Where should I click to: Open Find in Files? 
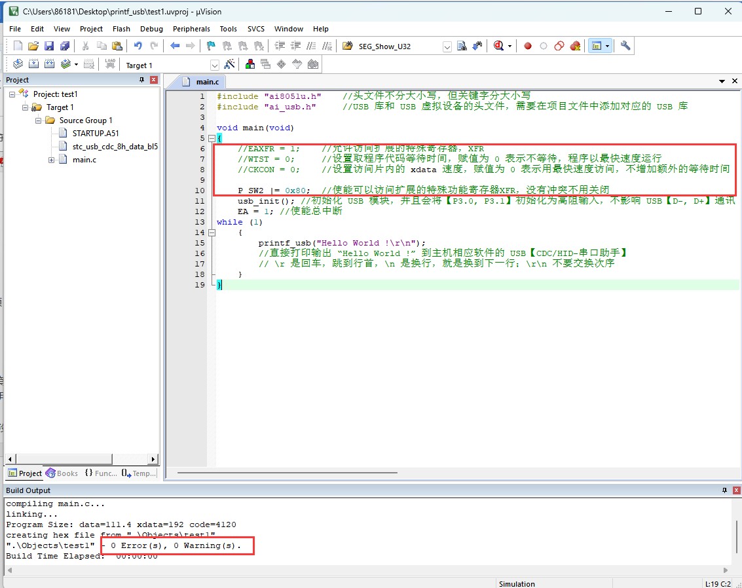(347, 46)
